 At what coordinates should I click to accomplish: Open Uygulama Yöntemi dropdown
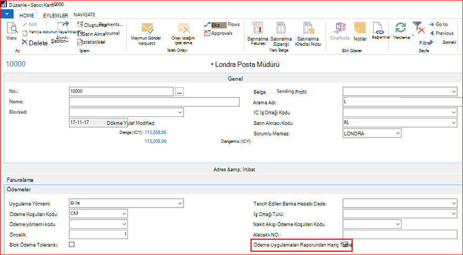coord(180,203)
